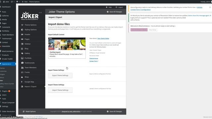Click the Reset Options refresh icon
Screen dimensions: 212x119
(24, 112)
